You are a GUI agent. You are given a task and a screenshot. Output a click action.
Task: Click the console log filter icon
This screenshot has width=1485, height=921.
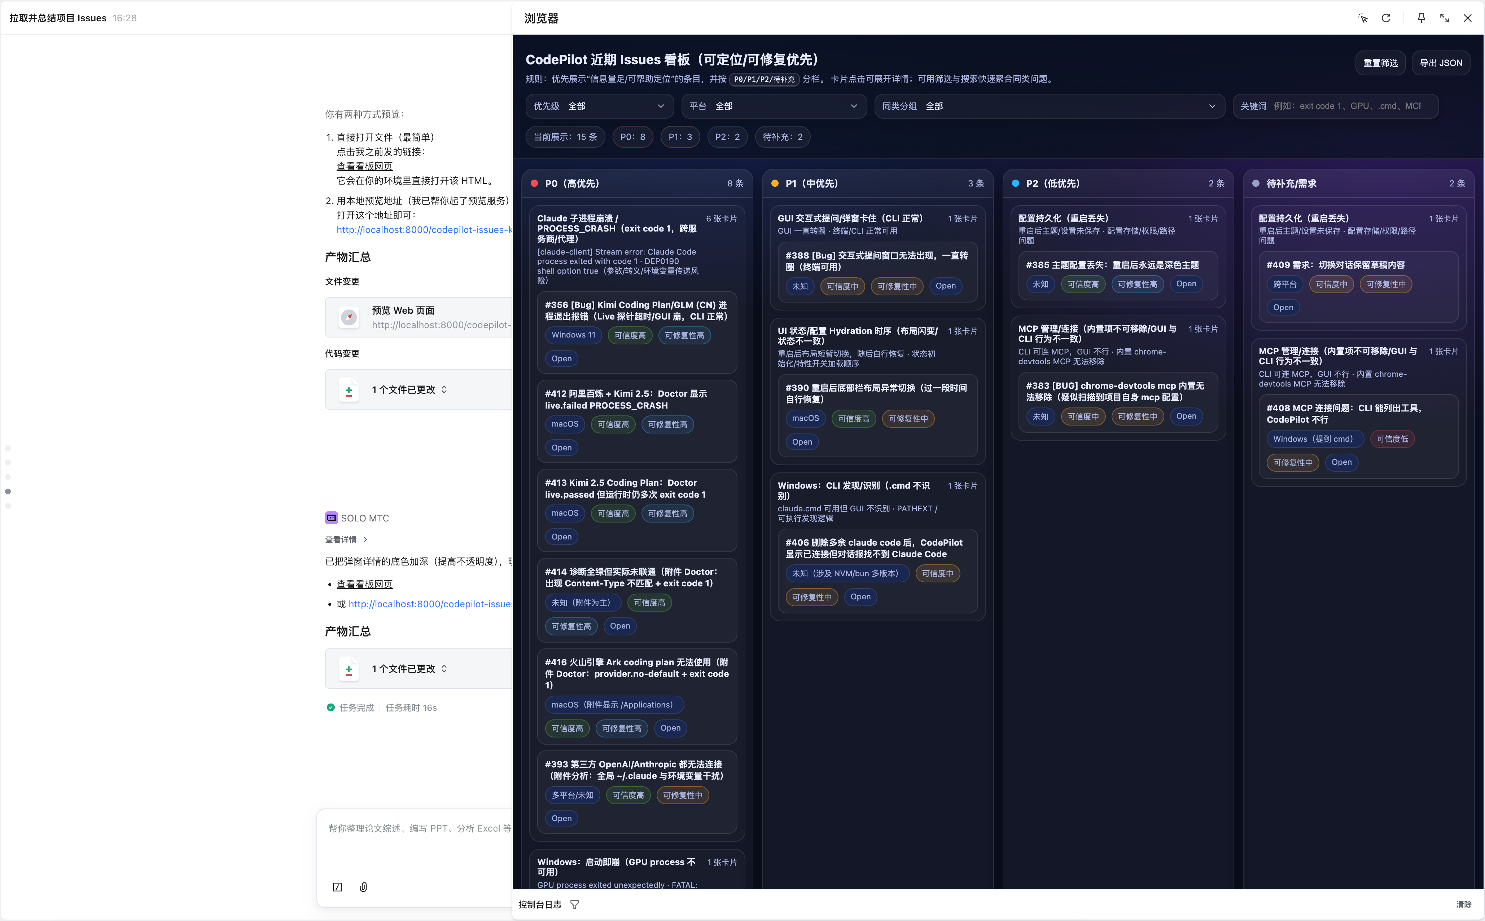pos(575,904)
